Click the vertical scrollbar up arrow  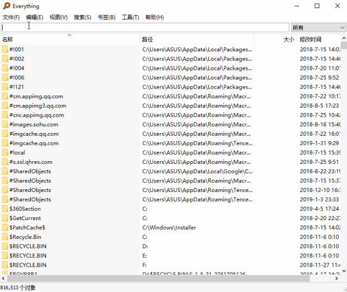click(344, 38)
